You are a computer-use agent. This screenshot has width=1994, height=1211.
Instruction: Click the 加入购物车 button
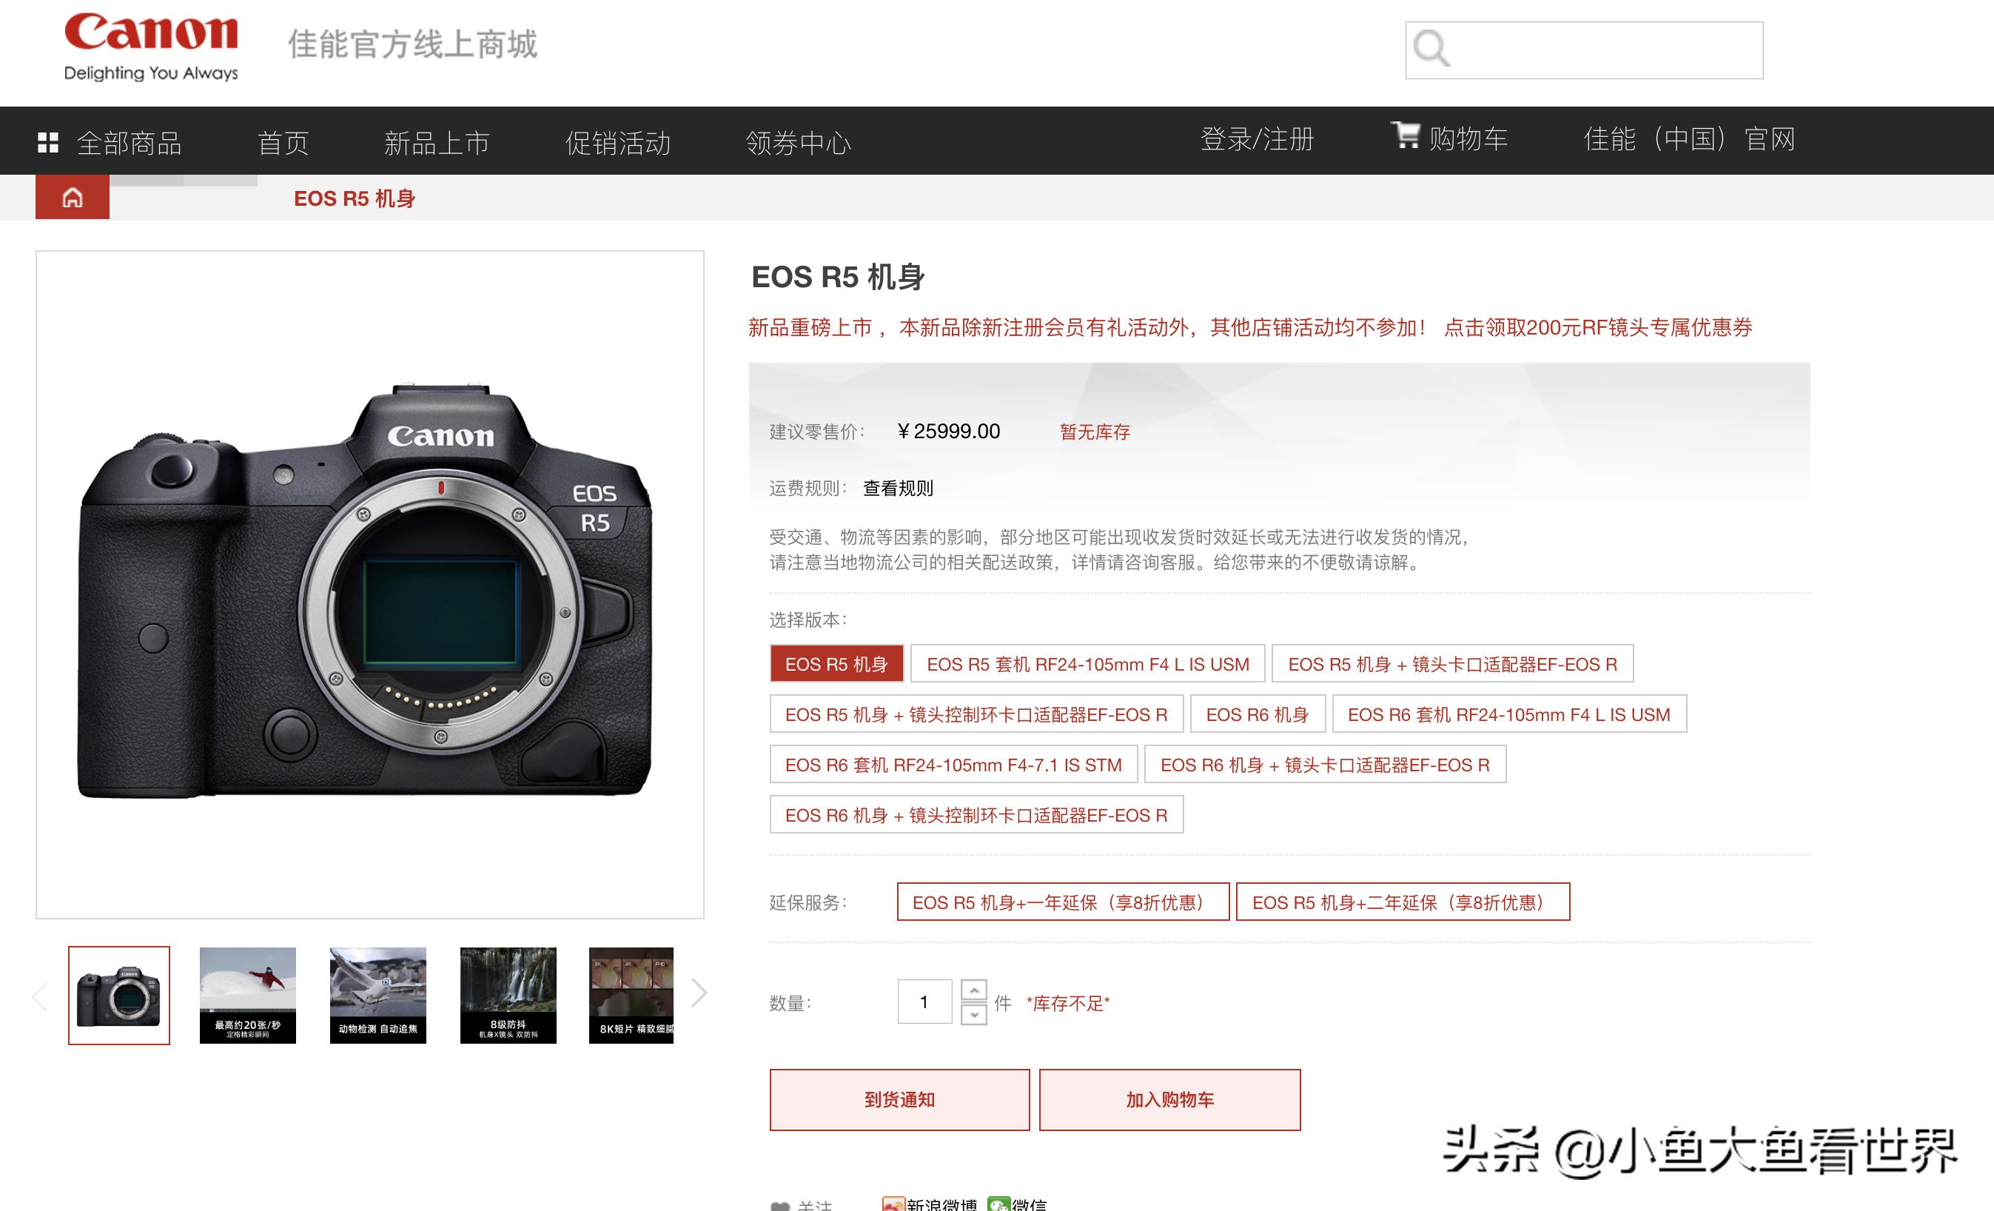1169,1099
